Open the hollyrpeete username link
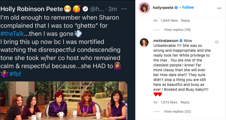This screenshot has width=226, height=120. [x=161, y=8]
